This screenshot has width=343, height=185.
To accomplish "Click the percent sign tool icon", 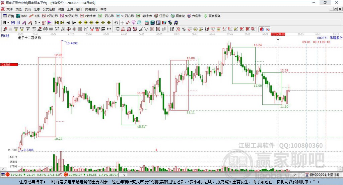I will (184, 29).
